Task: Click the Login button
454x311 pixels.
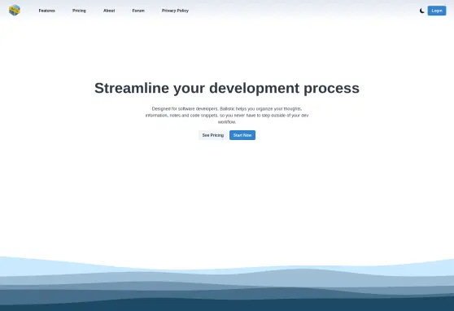Action: point(437,11)
